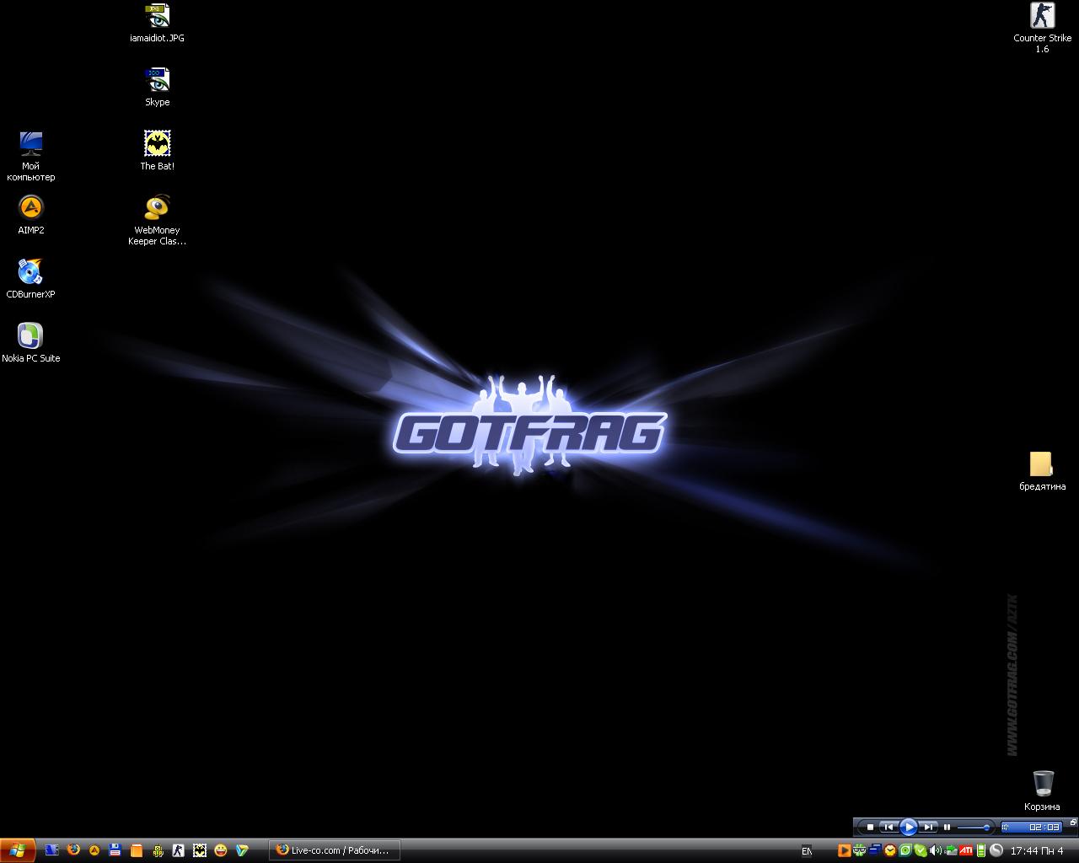Open the Nokia PC Suite shortcut

pos(31,336)
